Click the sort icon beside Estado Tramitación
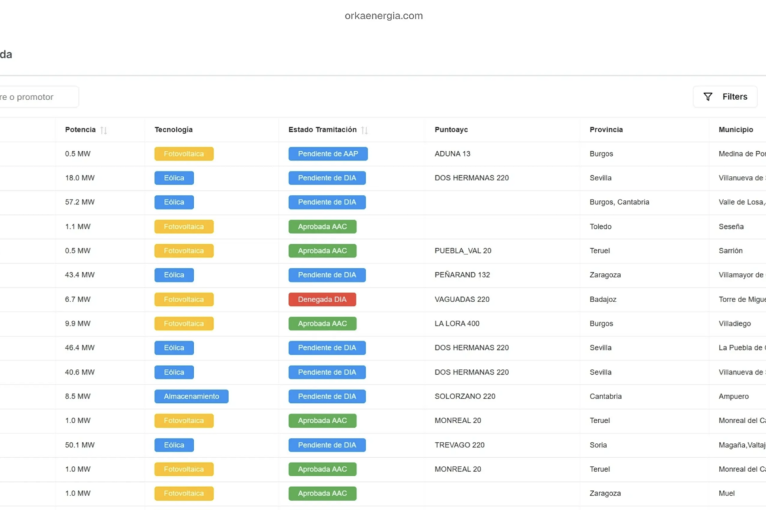Screen dimensions: 766x510 (364, 130)
